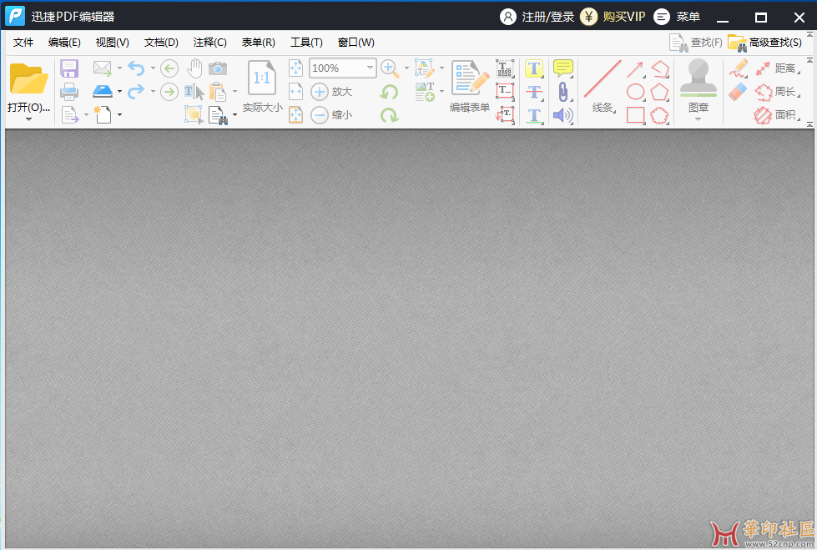Image resolution: width=817 pixels, height=550 pixels.
Task: Select the eraser tool
Action: click(x=738, y=92)
